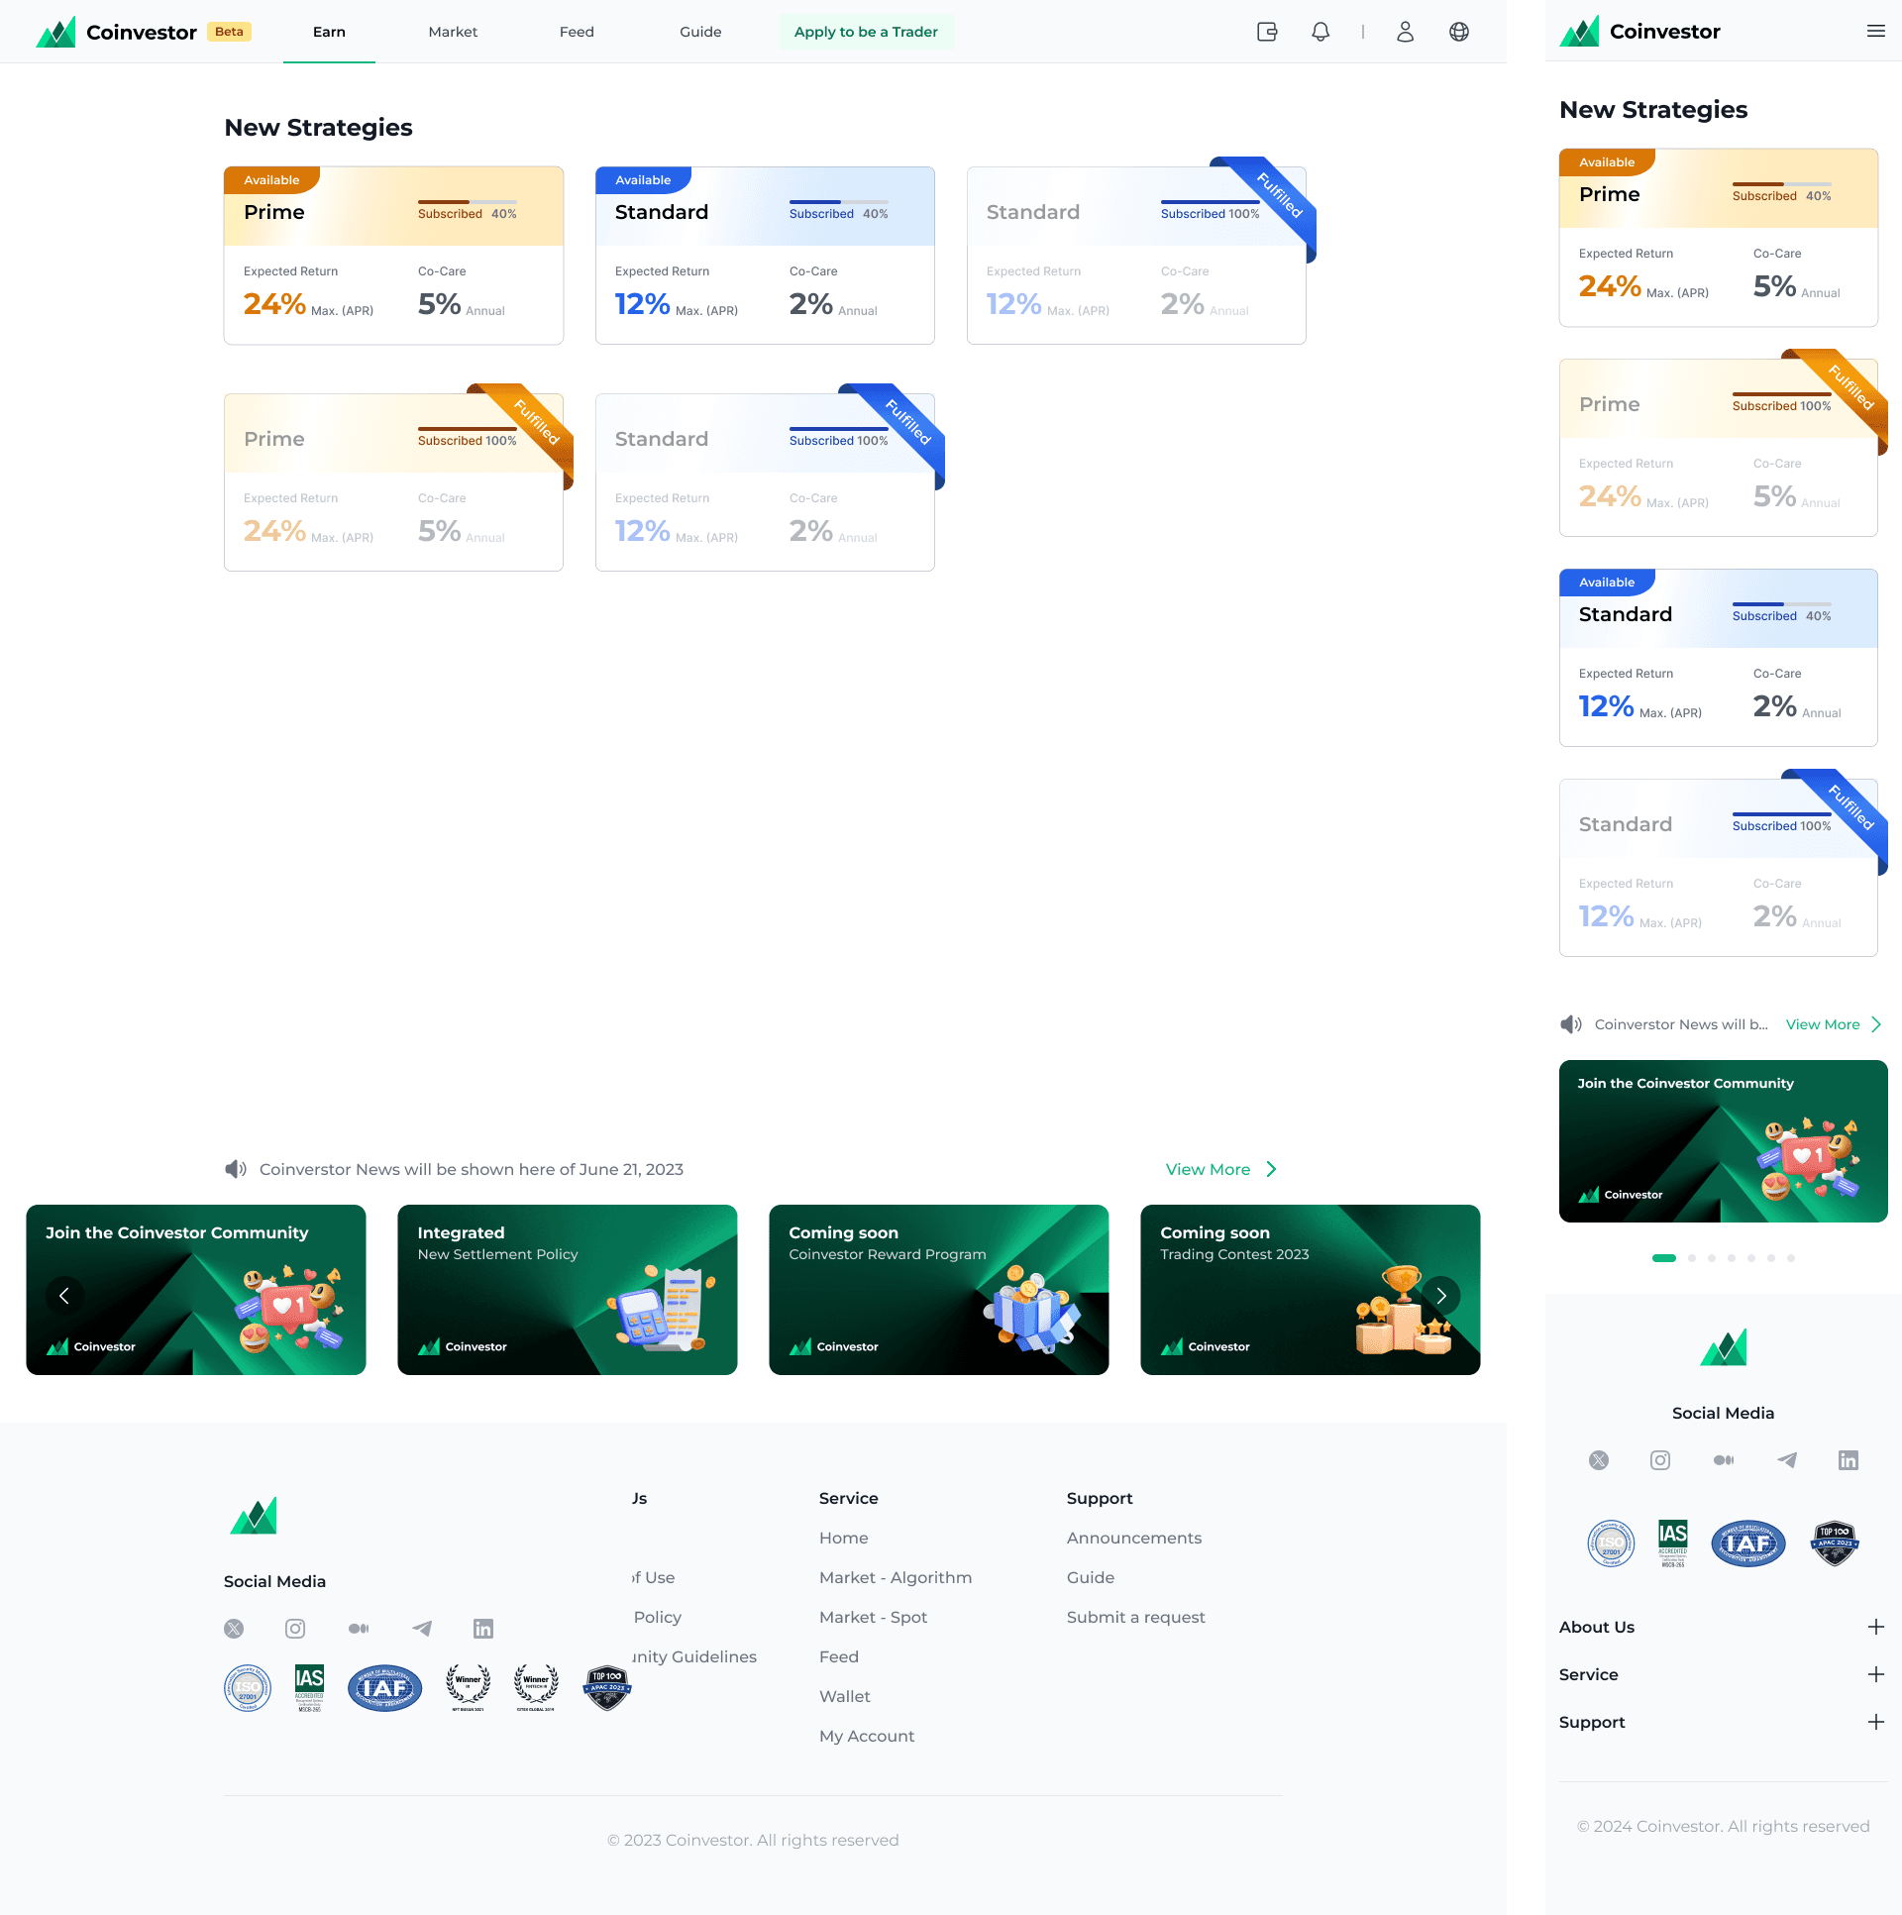The image size is (1902, 1915).
Task: Open the mobile Available Prime strategy card
Action: [1719, 238]
